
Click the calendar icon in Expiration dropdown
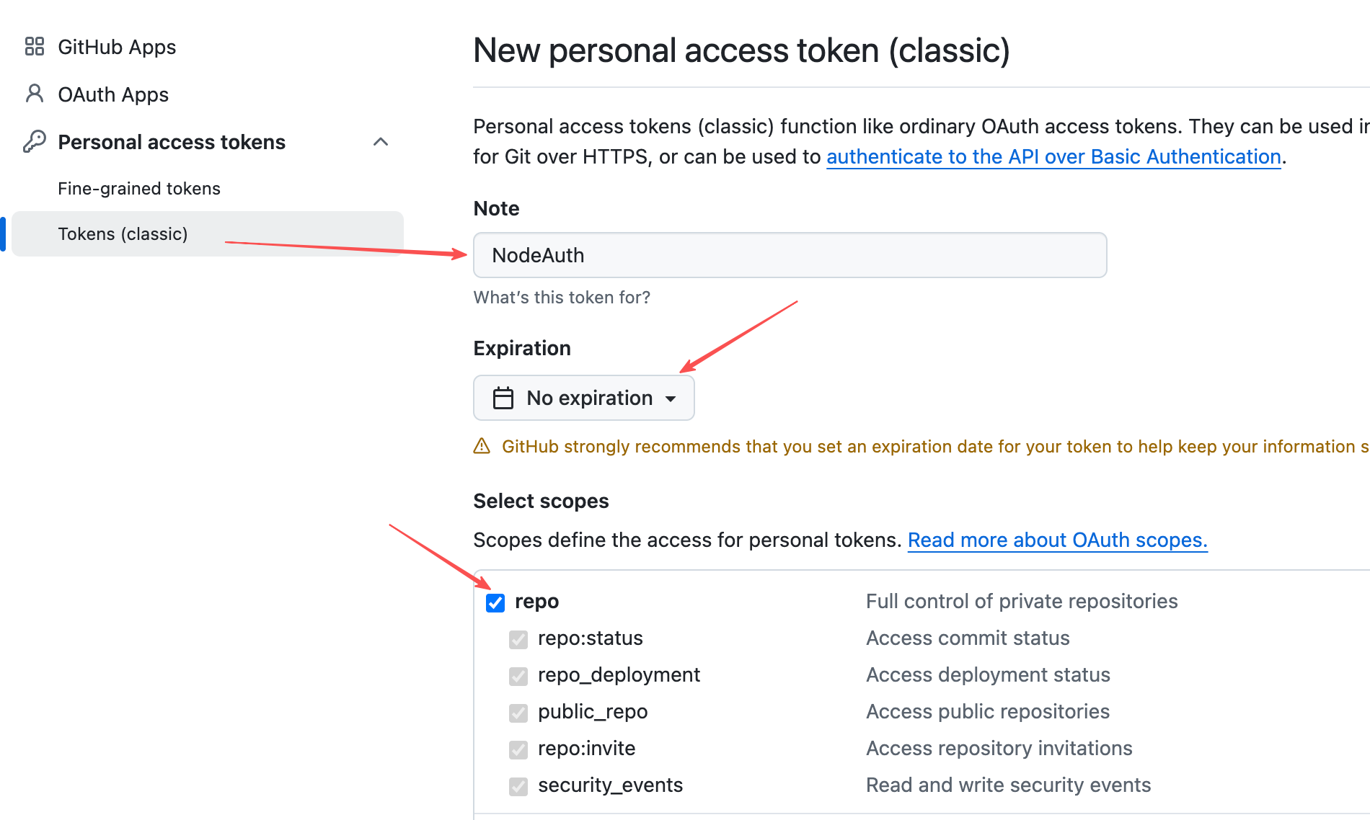pyautogui.click(x=503, y=398)
